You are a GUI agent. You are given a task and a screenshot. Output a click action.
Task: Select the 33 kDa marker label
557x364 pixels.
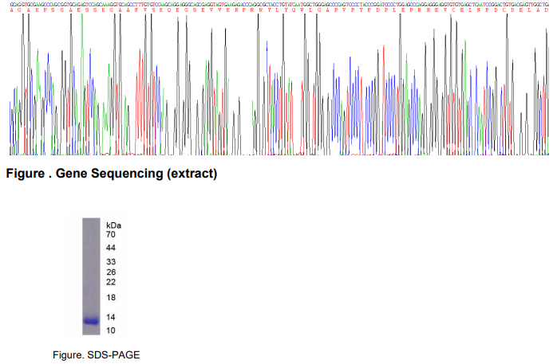click(x=111, y=262)
